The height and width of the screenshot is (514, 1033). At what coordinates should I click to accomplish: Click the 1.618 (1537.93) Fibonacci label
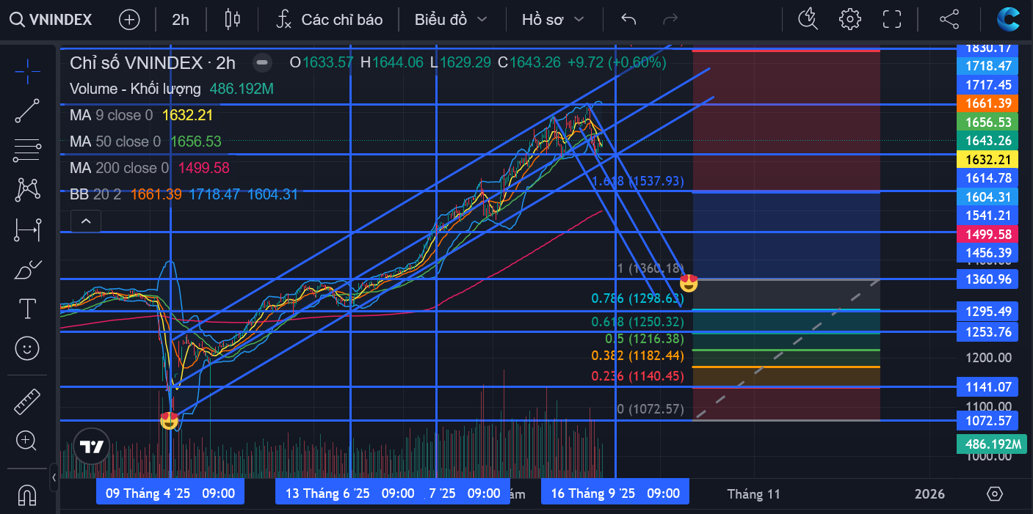coord(639,181)
